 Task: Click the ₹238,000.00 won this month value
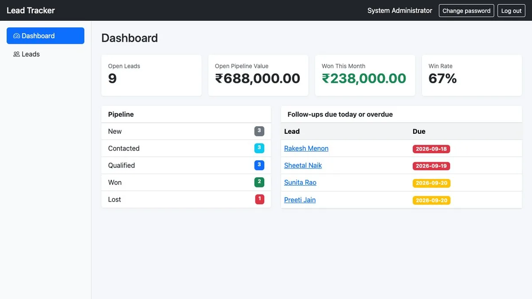click(x=364, y=78)
